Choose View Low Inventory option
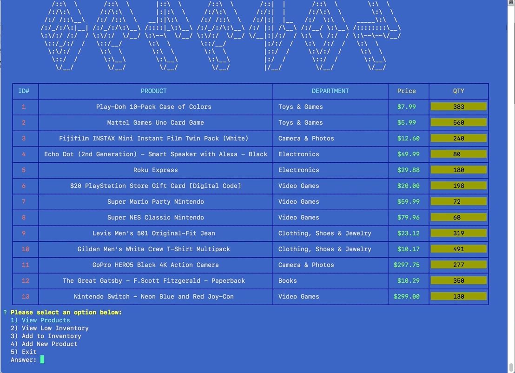 49,328
